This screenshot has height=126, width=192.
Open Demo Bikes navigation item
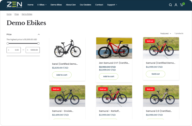click(x=56, y=5)
